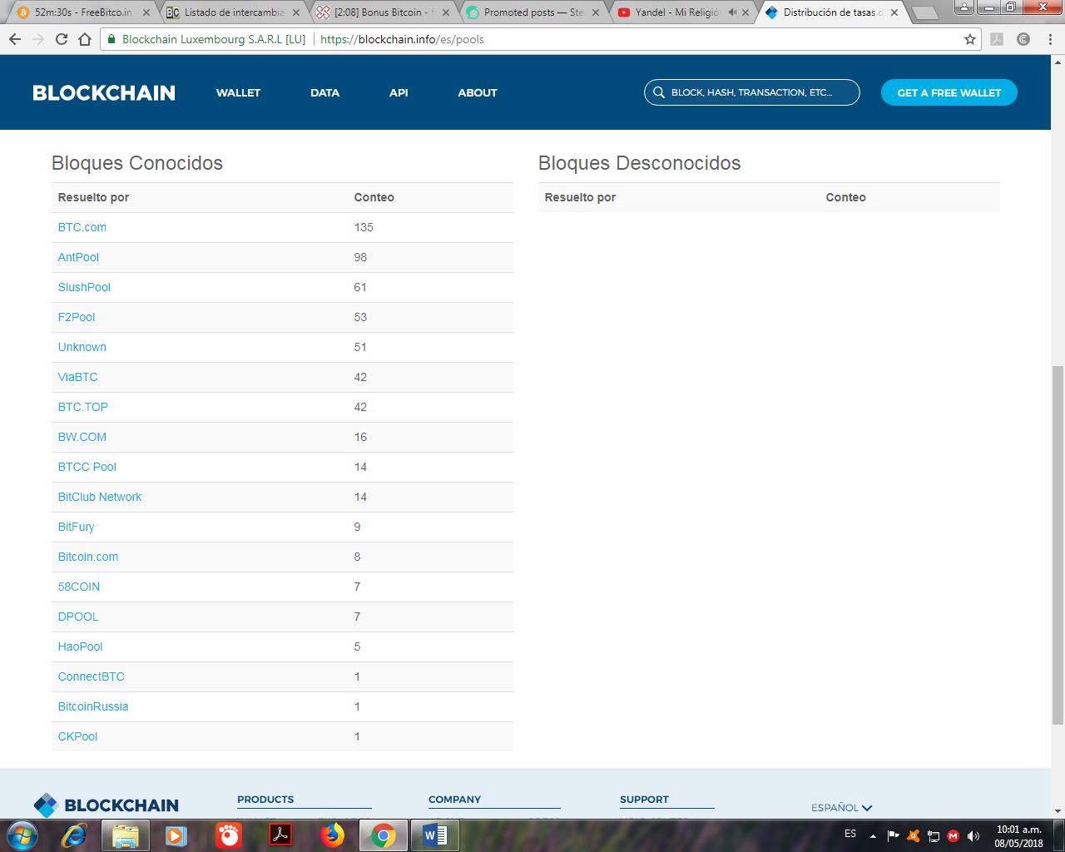Show hidden system tray icons arrow
The height and width of the screenshot is (852, 1065).
click(x=873, y=835)
